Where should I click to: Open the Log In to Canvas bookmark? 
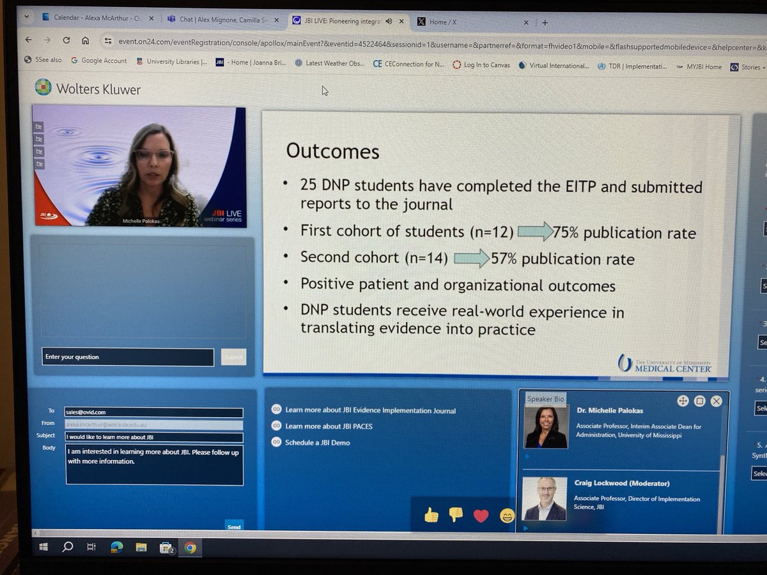point(481,65)
